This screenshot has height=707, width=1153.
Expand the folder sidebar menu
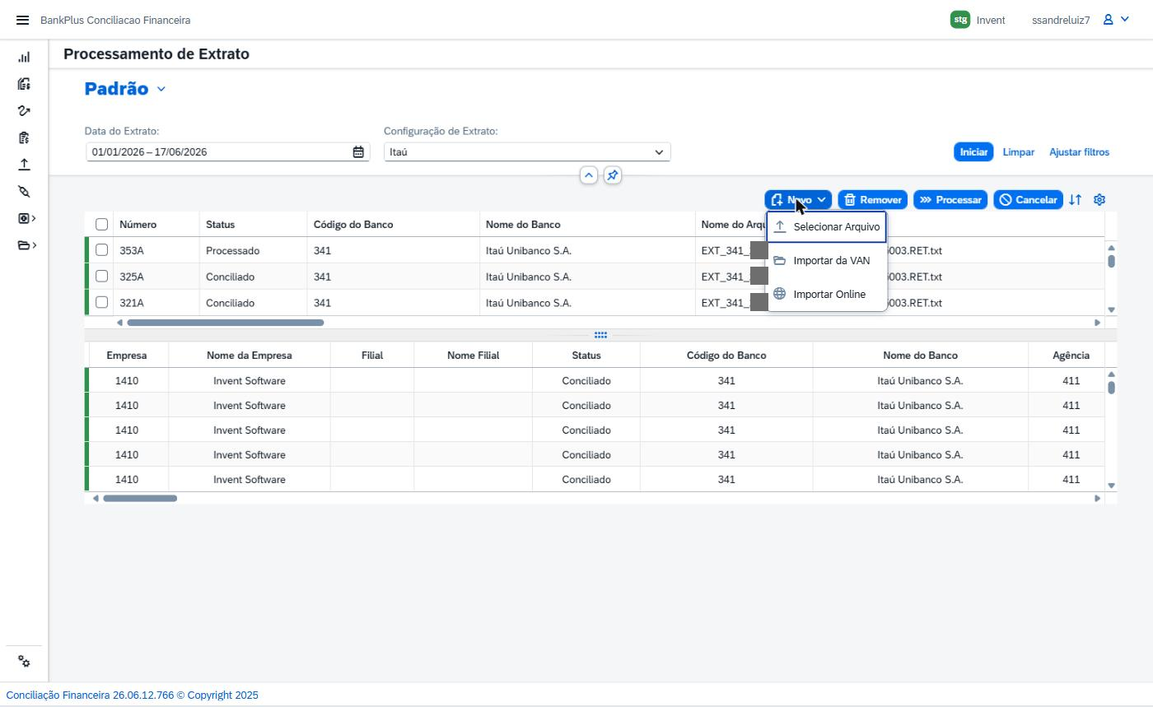pyautogui.click(x=26, y=245)
